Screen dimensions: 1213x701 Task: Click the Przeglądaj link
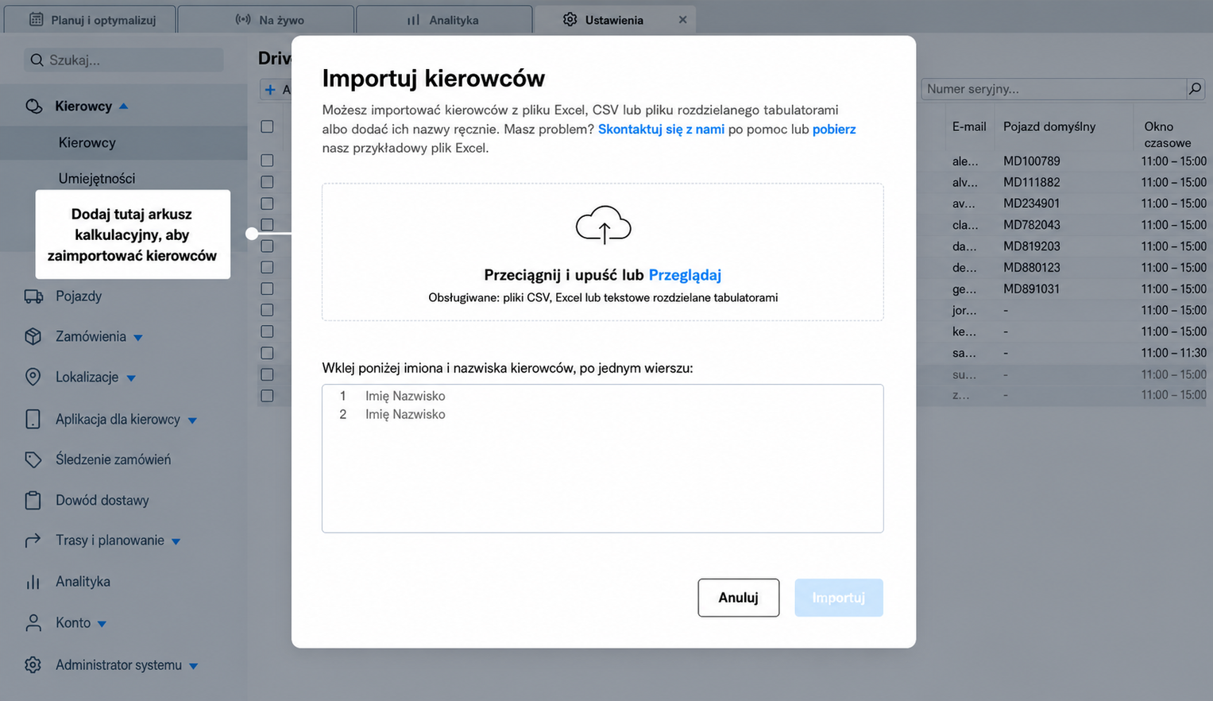pos(685,275)
